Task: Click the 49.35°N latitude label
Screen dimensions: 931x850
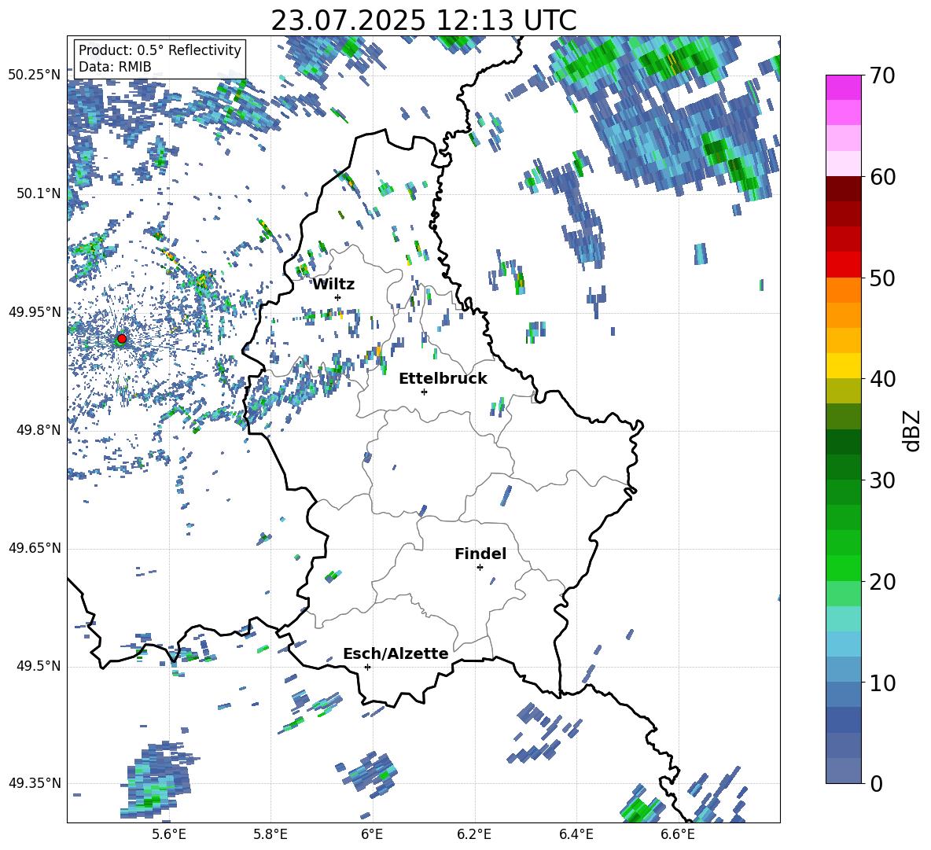Action: (x=35, y=783)
